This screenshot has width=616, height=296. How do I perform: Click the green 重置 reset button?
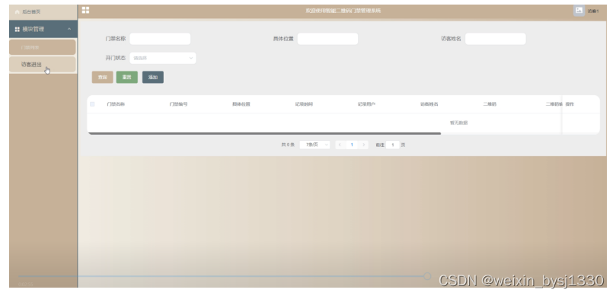click(127, 78)
